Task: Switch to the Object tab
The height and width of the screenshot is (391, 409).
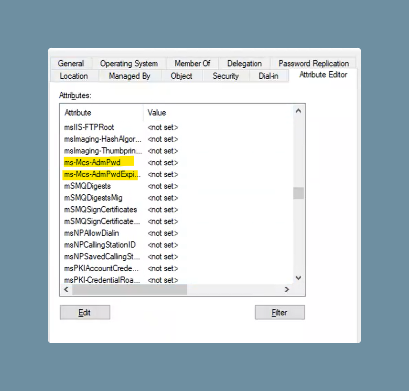Action: click(182, 76)
